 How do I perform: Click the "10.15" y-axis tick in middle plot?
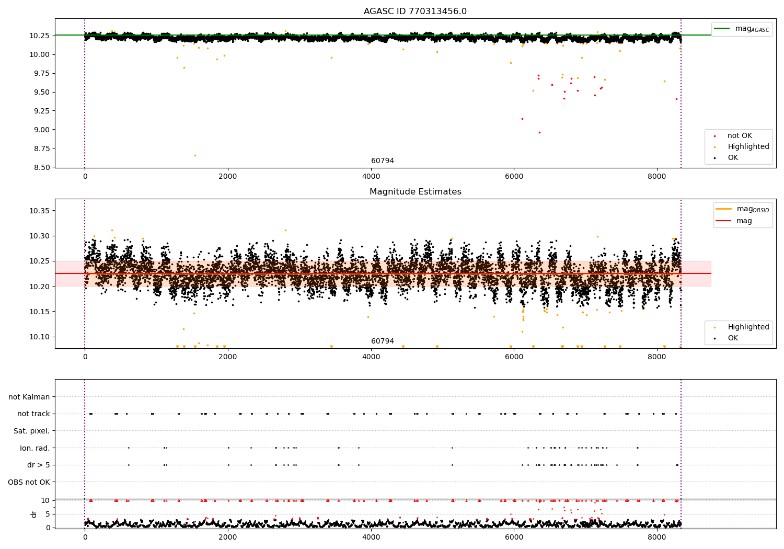39,312
